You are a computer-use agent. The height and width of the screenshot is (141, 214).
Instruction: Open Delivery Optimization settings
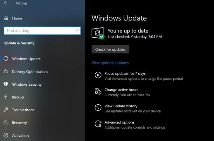[x=30, y=71]
